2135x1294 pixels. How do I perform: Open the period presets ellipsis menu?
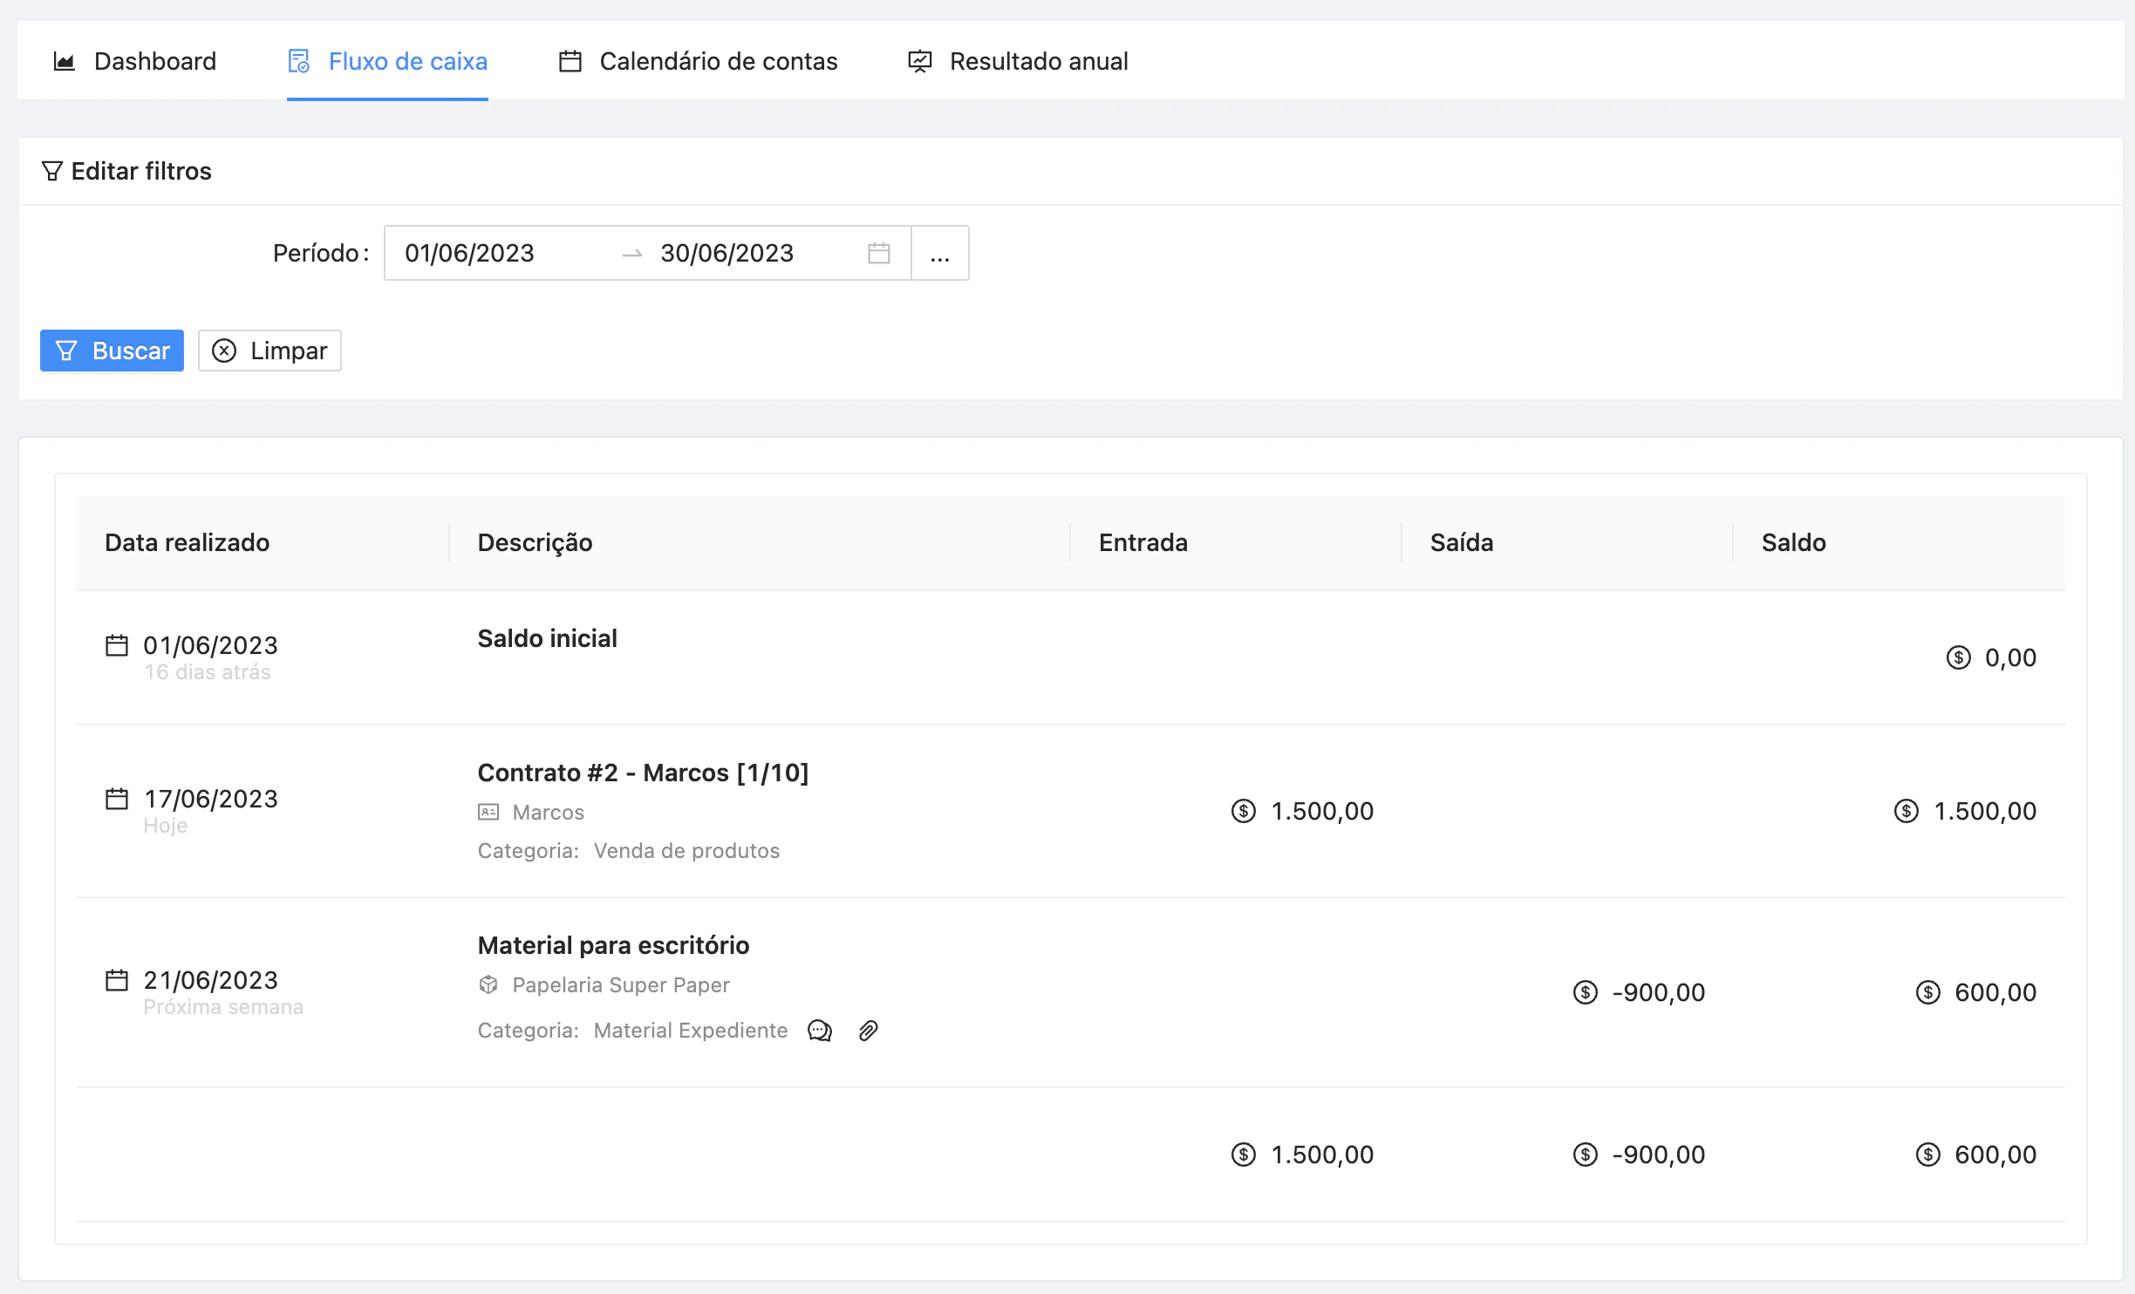[x=939, y=254]
